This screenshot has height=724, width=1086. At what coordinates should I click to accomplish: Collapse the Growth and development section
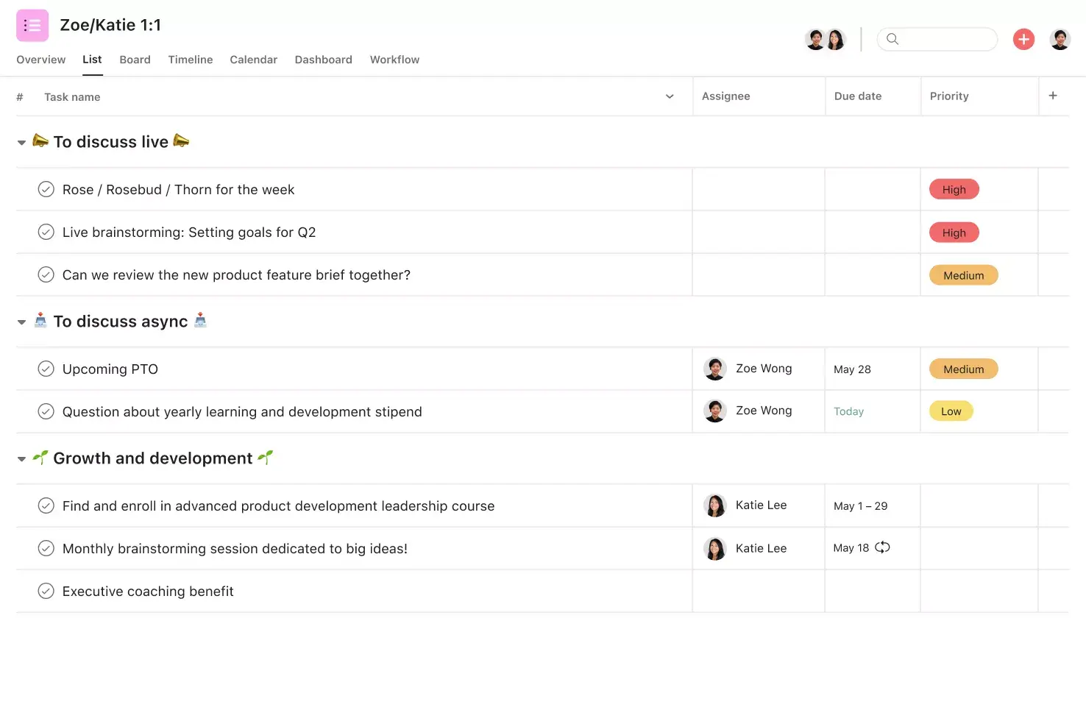21,458
